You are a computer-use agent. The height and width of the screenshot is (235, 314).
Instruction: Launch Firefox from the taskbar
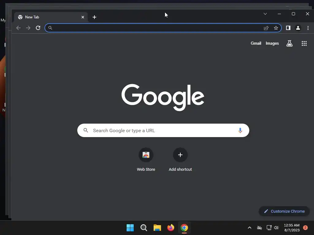(170, 228)
